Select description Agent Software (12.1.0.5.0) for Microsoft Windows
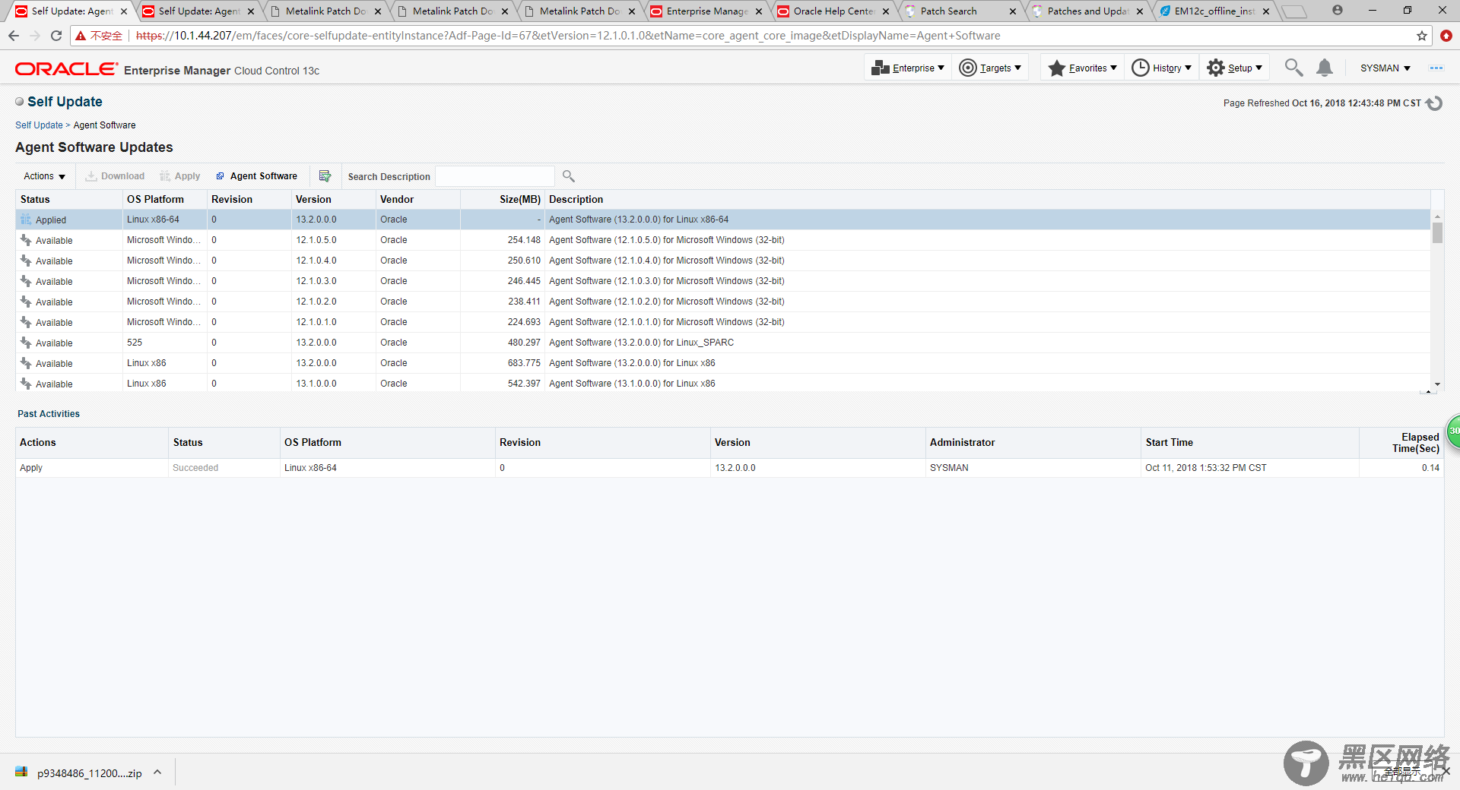1460x790 pixels. click(x=666, y=240)
